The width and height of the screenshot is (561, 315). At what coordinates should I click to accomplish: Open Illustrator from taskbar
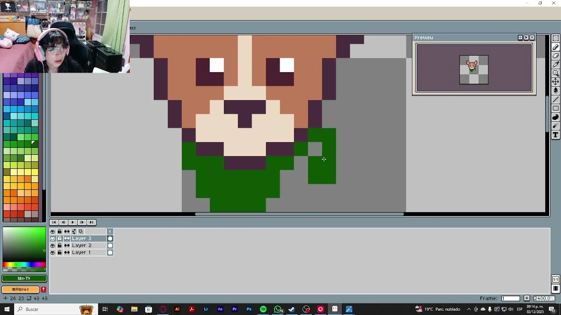(177, 309)
